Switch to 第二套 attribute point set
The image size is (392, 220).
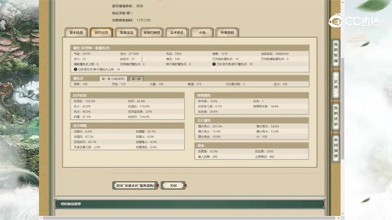[136, 79]
